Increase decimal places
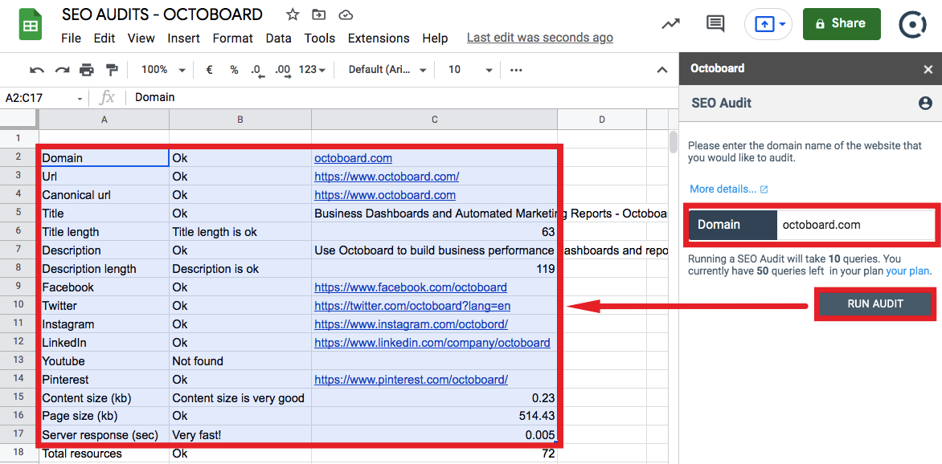The width and height of the screenshot is (942, 464). (283, 70)
